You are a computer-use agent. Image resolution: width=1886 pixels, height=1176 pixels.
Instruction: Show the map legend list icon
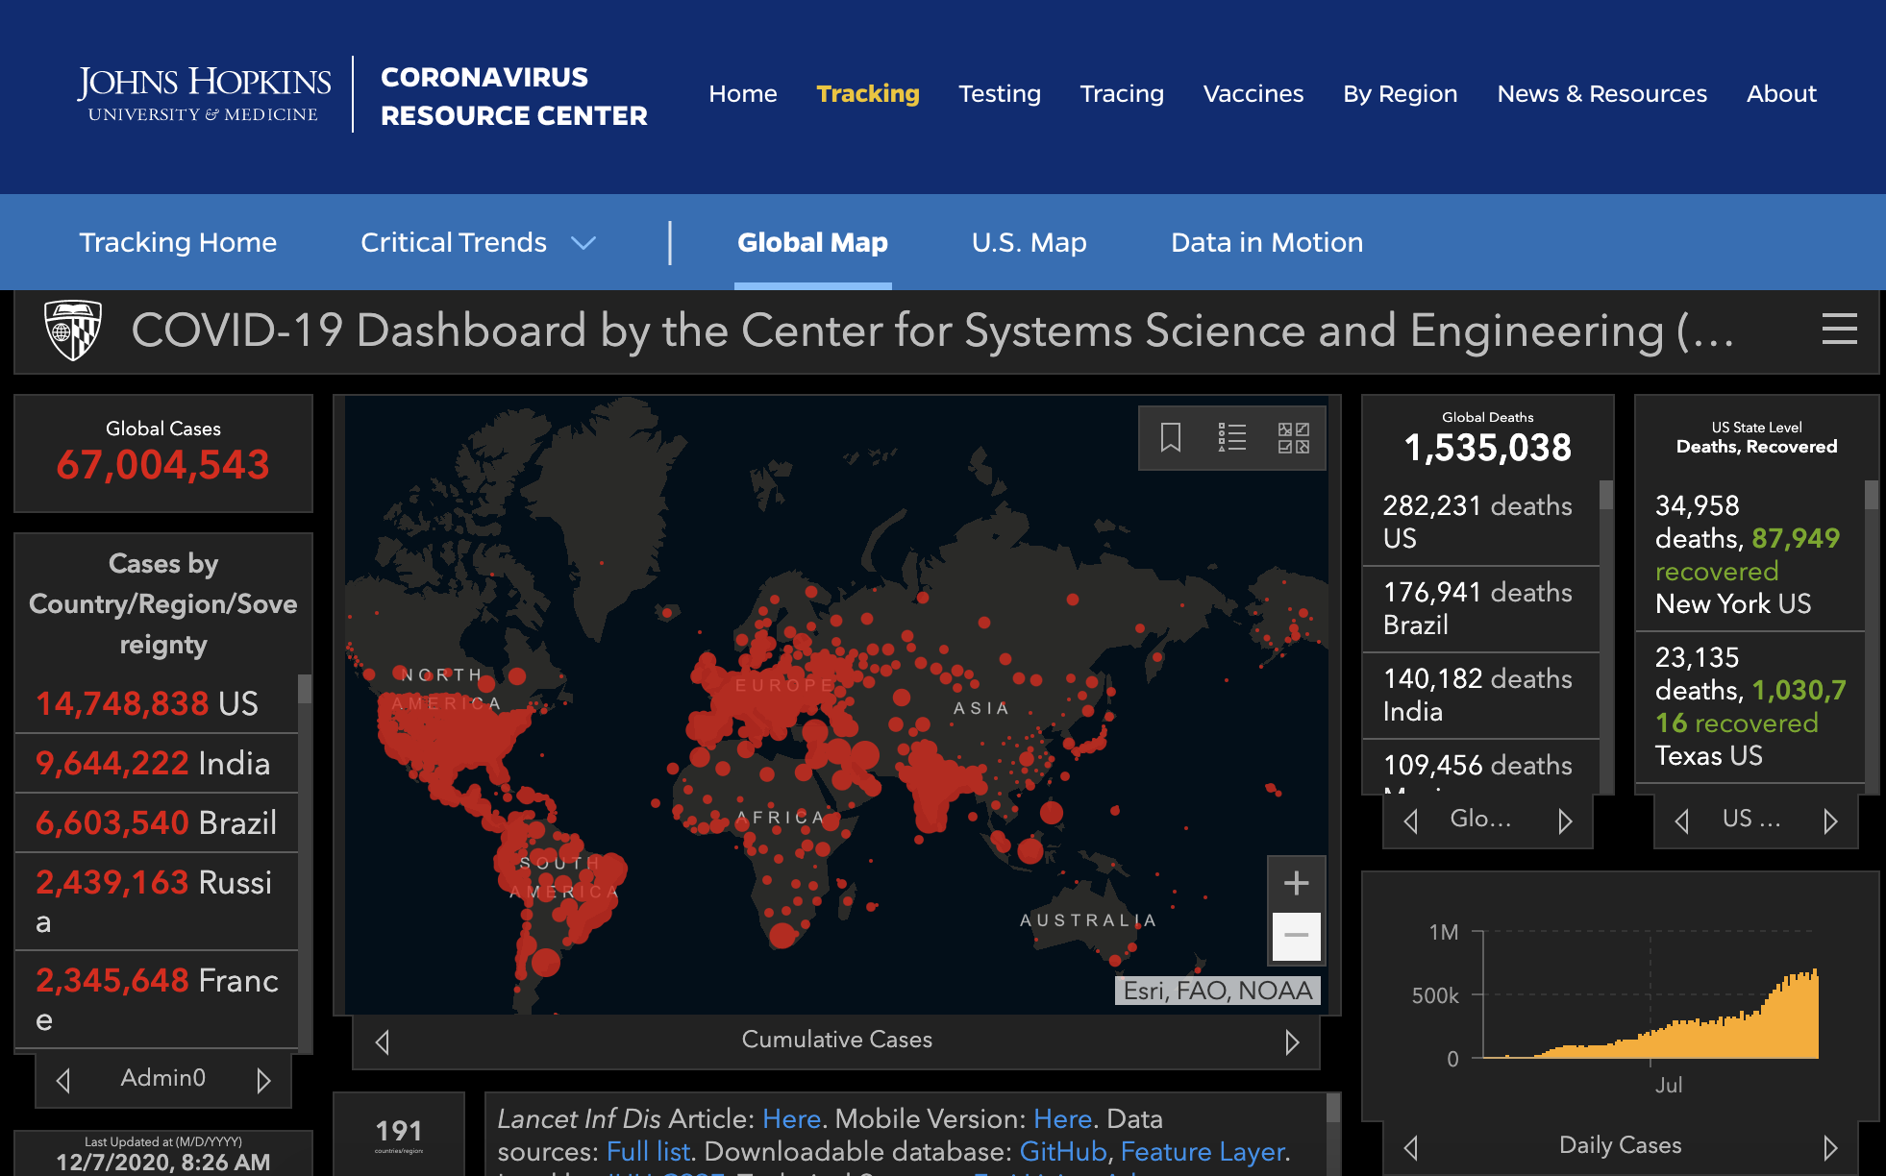pos(1231,438)
